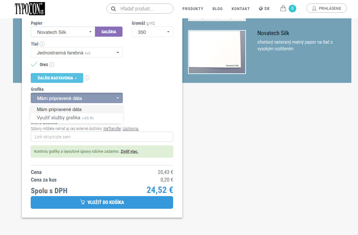358x235 pixels.
Task: Click the 'Link skopírujte sem' field
Action: pyautogui.click(x=102, y=137)
